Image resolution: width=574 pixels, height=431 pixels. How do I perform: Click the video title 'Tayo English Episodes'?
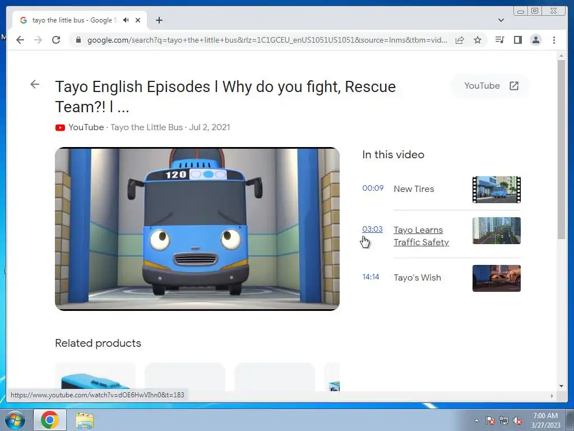click(225, 97)
